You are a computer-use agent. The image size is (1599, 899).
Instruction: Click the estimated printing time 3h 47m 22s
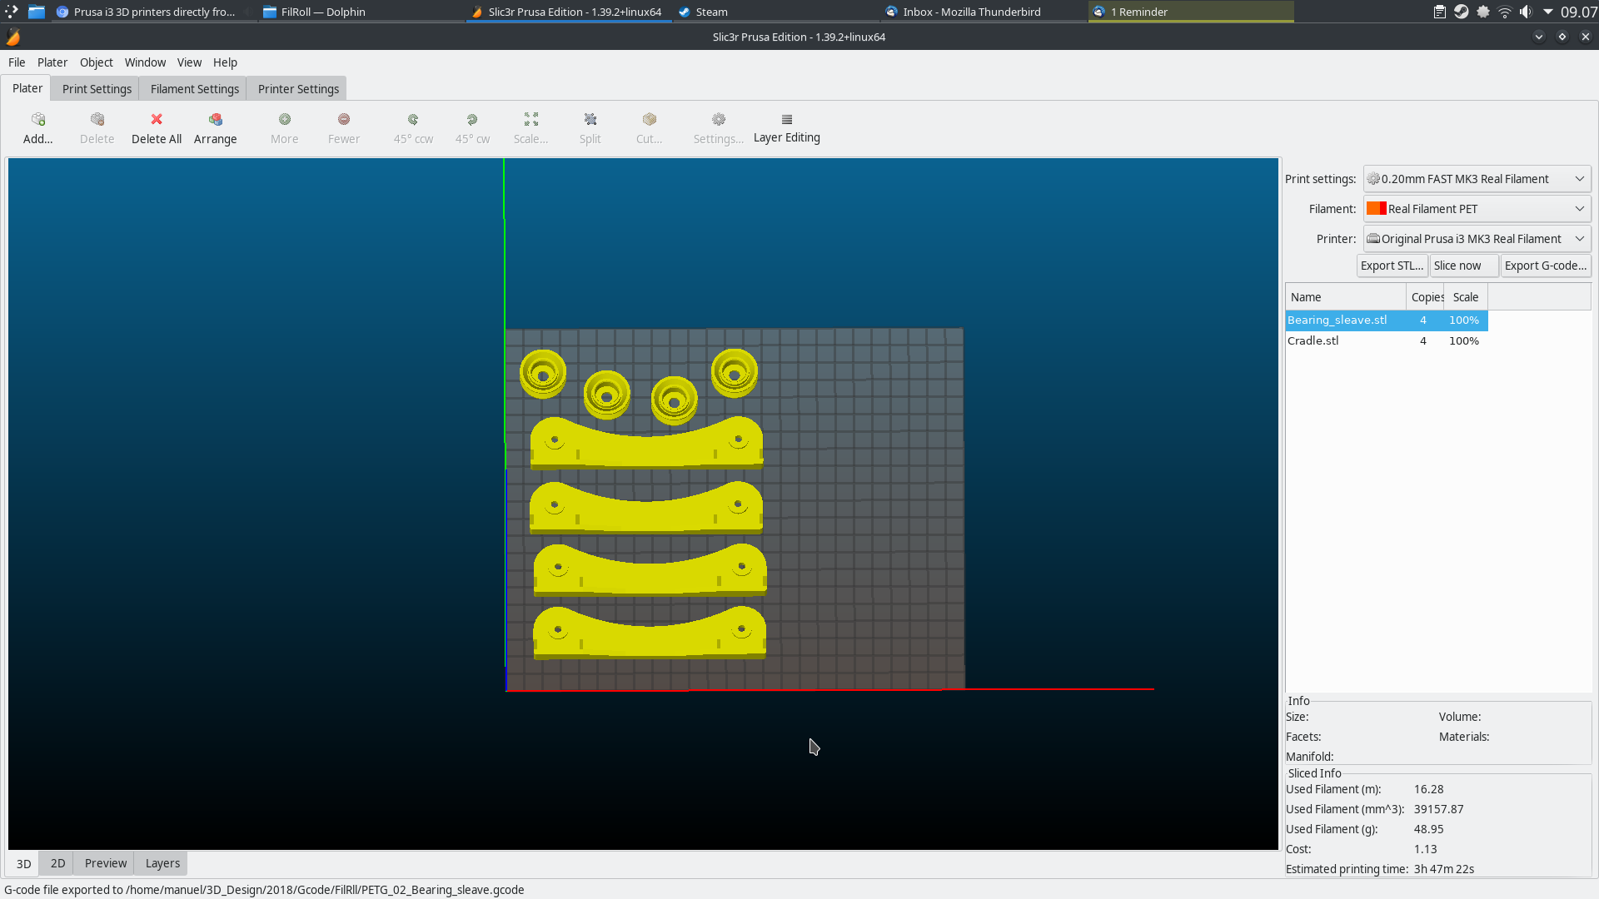(x=1444, y=869)
